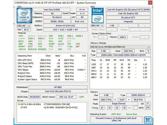Image resolution: width=167 pixels, height=125 pixels.
Task: Click the SGX feature flag
Action: [60, 49]
